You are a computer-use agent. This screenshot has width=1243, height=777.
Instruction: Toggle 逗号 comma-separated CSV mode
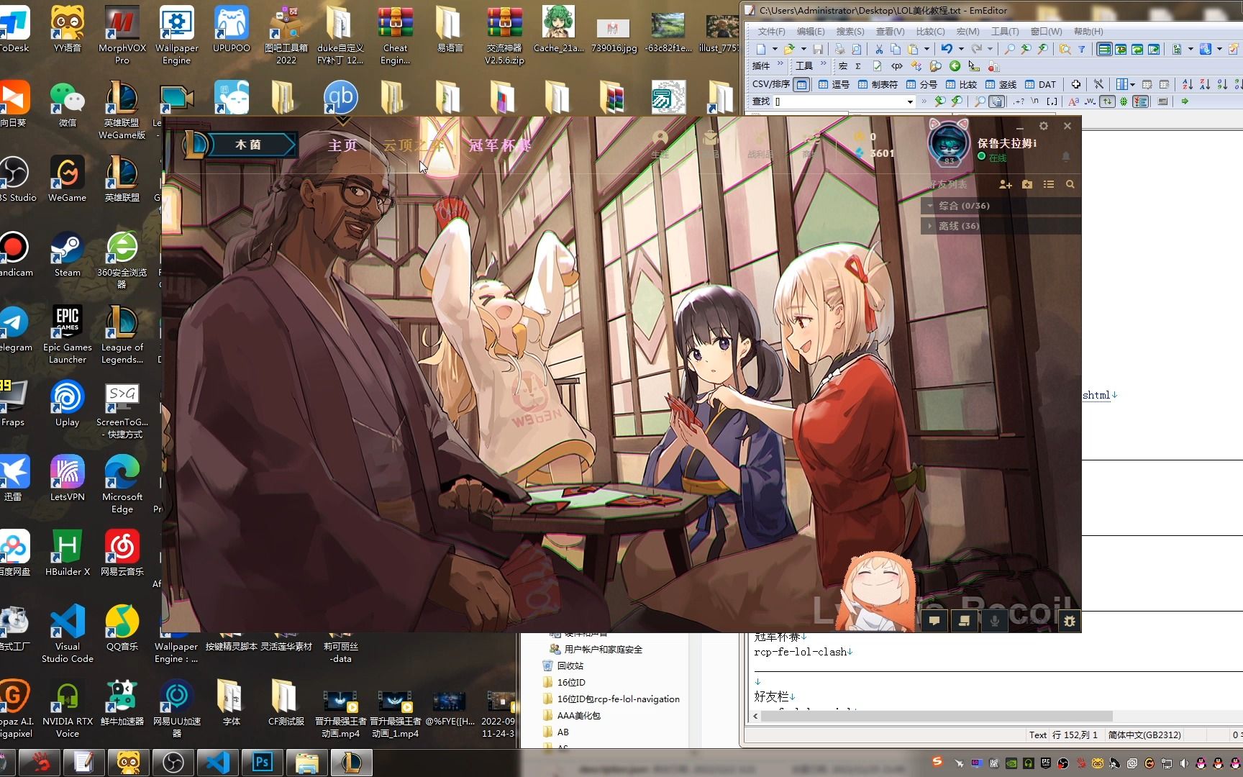click(x=833, y=84)
